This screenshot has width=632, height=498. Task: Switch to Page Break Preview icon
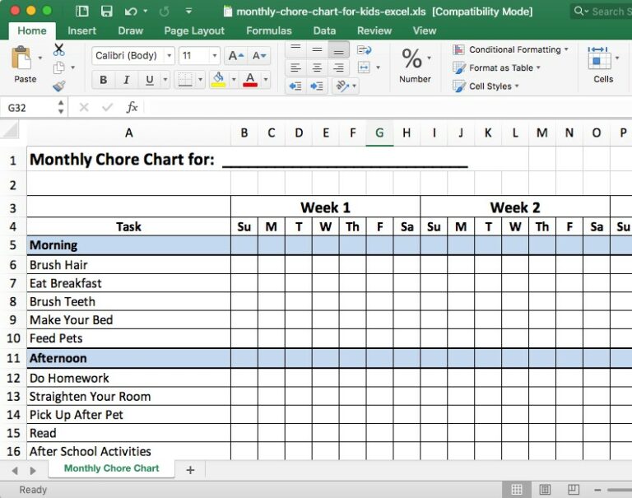[573, 490]
